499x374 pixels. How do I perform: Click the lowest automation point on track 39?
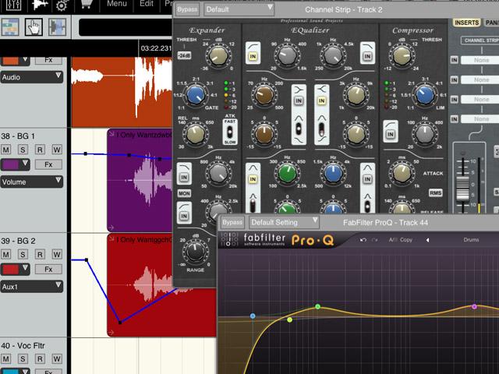[120, 323]
